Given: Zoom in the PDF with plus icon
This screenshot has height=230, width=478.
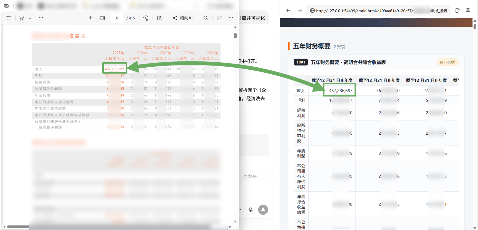Looking at the screenshot, I should (x=90, y=18).
